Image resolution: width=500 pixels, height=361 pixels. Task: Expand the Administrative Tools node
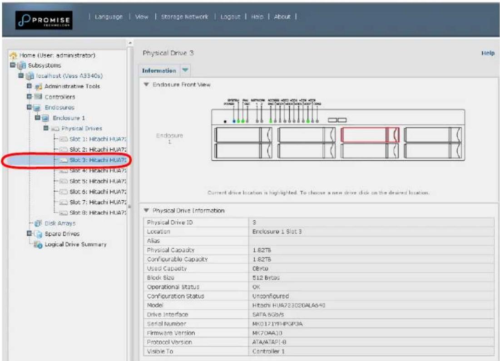point(30,86)
